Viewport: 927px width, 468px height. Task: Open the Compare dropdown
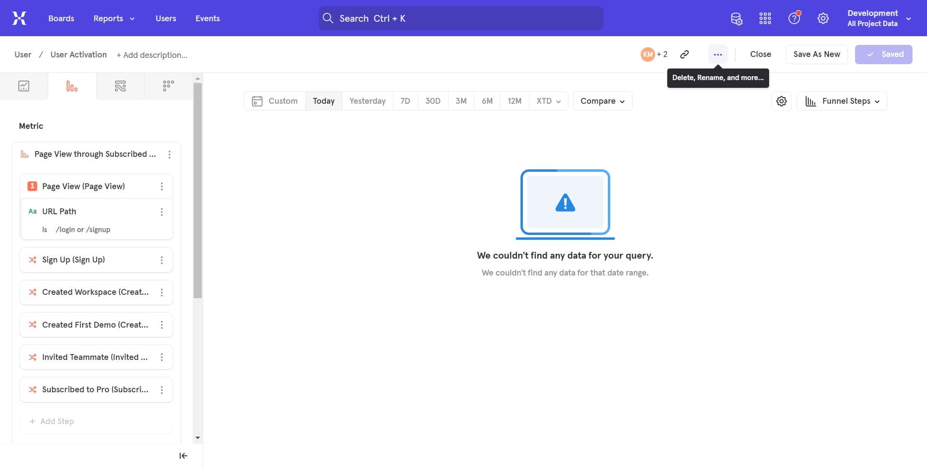(602, 101)
